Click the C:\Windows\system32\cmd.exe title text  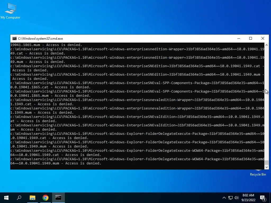tap(40, 39)
